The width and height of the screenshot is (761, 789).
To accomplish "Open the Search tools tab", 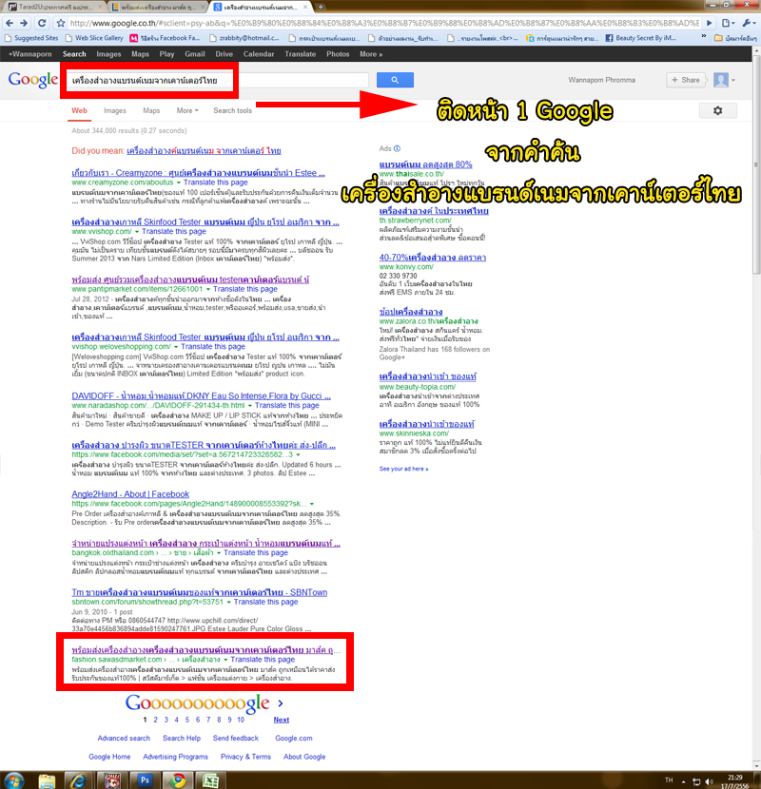I will pos(233,110).
